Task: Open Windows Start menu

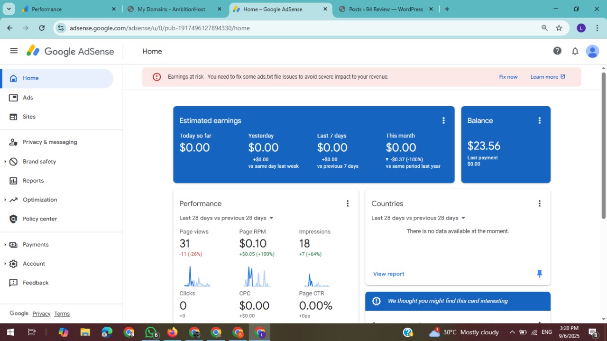Action: [10, 332]
